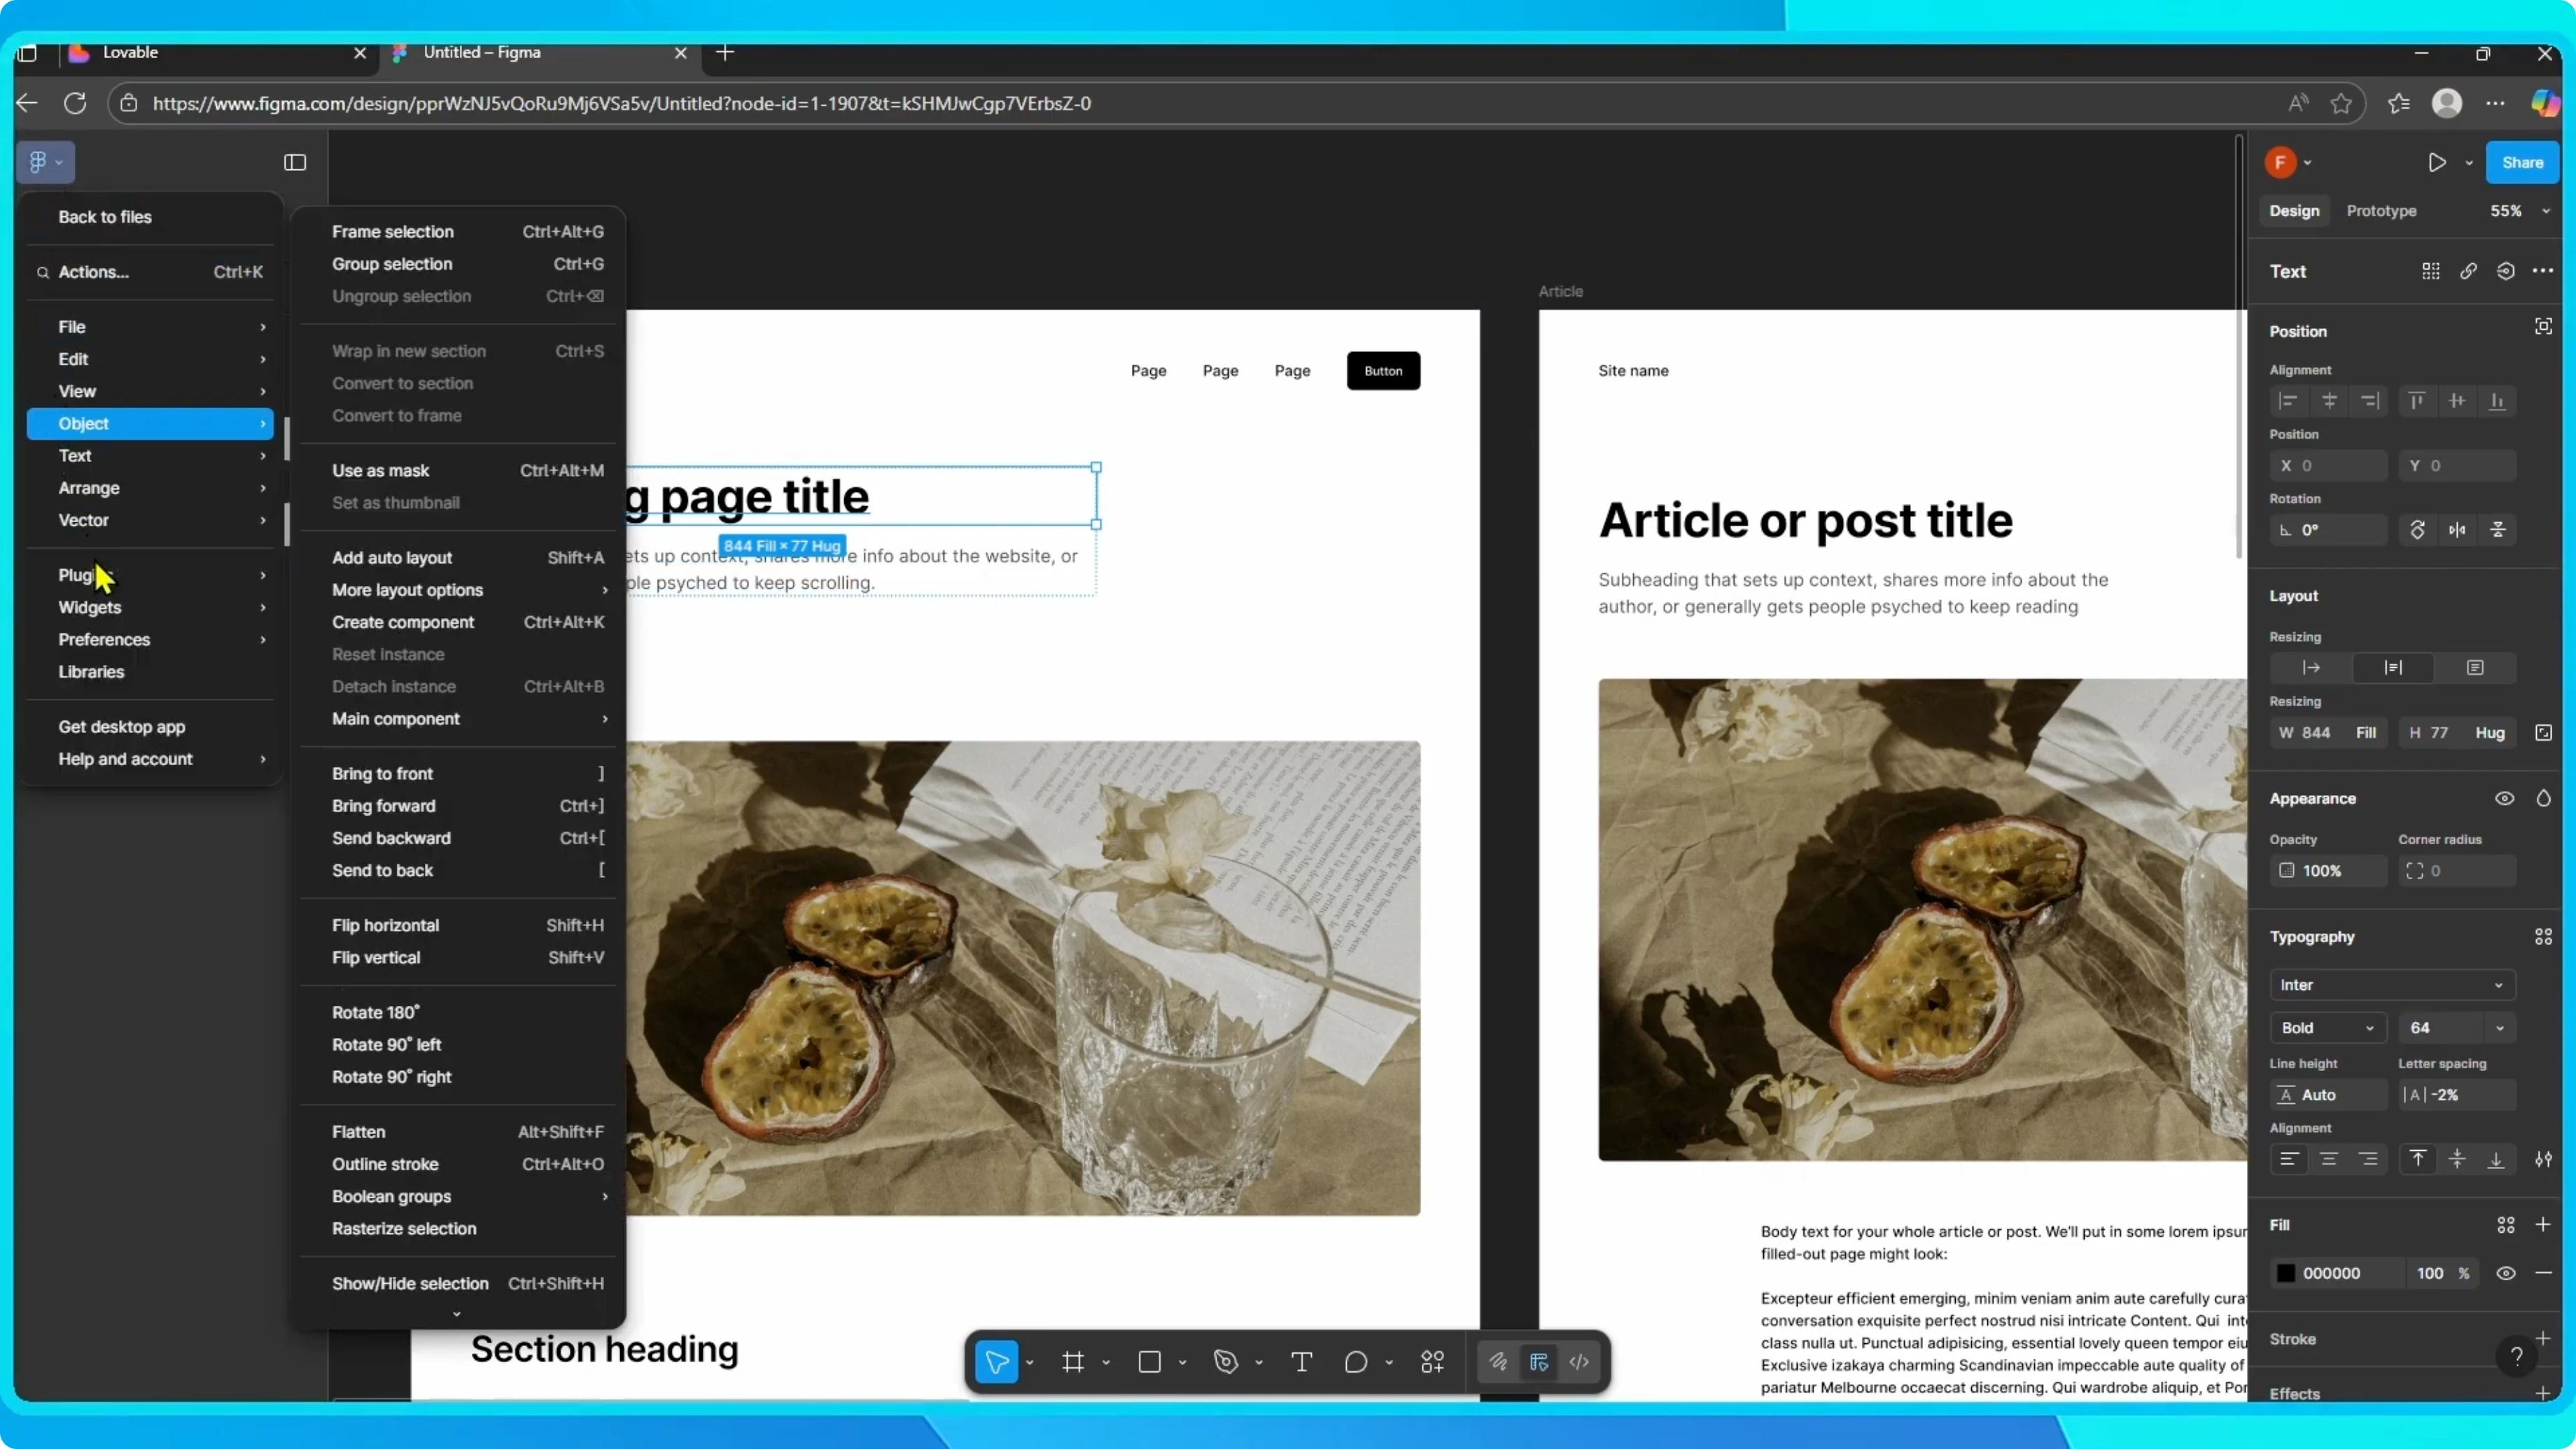This screenshot has width=2576, height=1449.
Task: Align selection to top
Action: coord(2416,401)
